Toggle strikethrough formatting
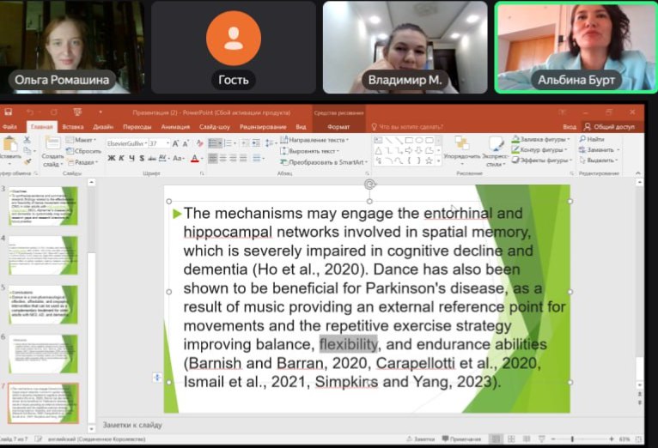Image resolution: width=658 pixels, height=448 pixels. tap(152, 158)
